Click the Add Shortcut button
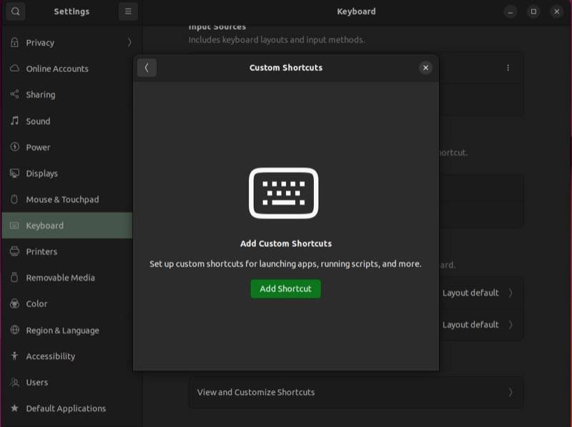This screenshot has height=427, width=572. [285, 288]
